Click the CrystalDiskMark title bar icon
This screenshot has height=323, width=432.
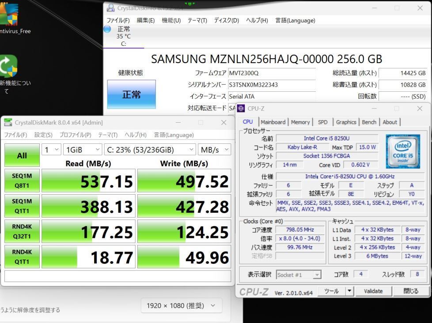[8, 122]
